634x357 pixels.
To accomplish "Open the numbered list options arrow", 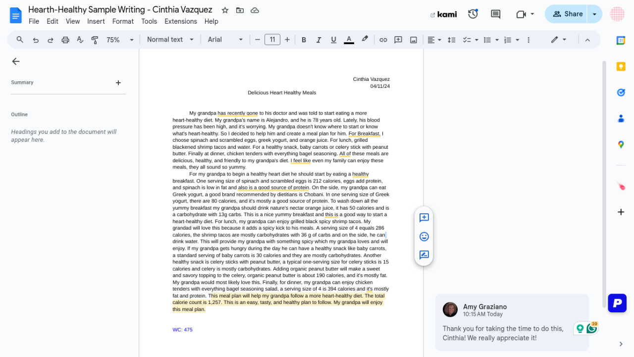I will click(518, 40).
